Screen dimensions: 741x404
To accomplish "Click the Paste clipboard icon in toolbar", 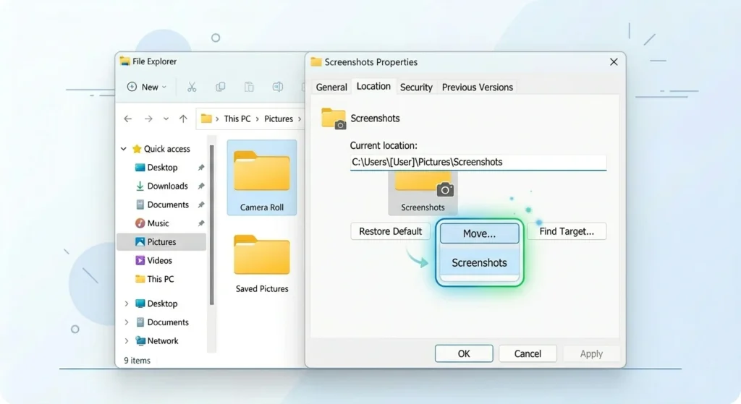I will click(249, 87).
